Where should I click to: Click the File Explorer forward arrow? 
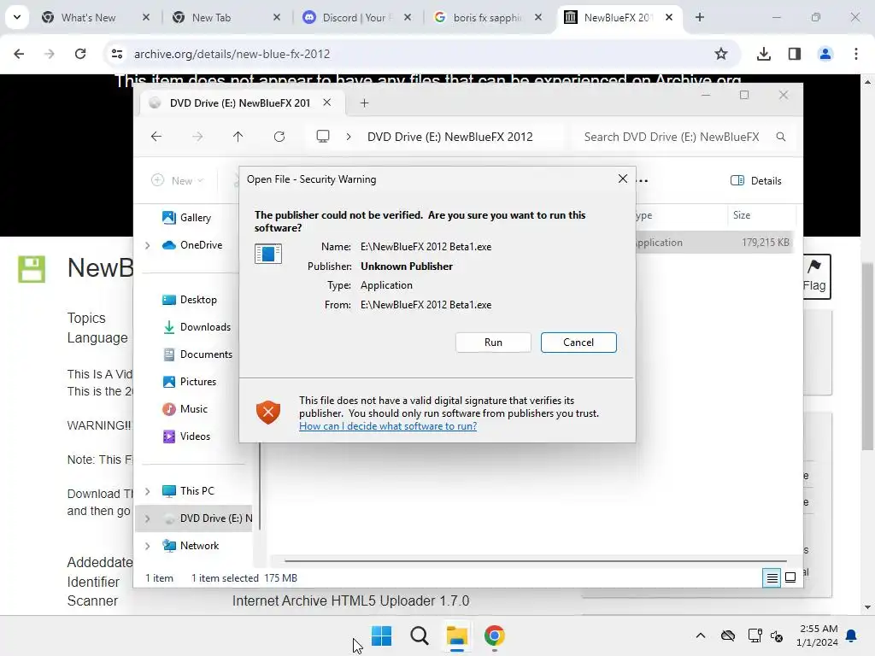pyautogui.click(x=197, y=137)
